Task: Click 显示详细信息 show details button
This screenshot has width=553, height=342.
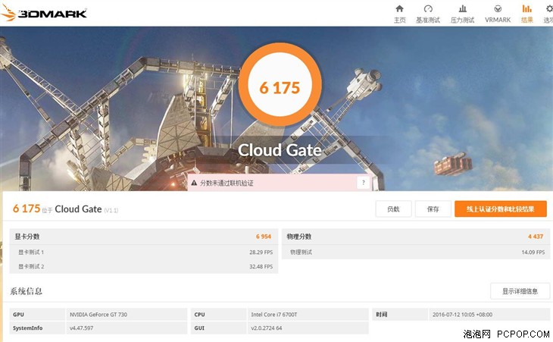Action: click(520, 291)
